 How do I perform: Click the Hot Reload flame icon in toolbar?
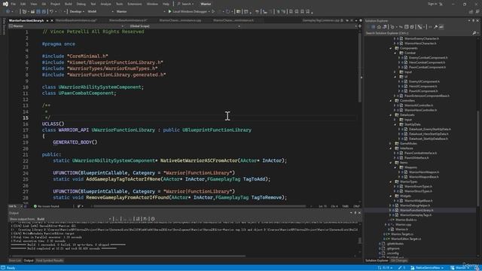[227, 11]
